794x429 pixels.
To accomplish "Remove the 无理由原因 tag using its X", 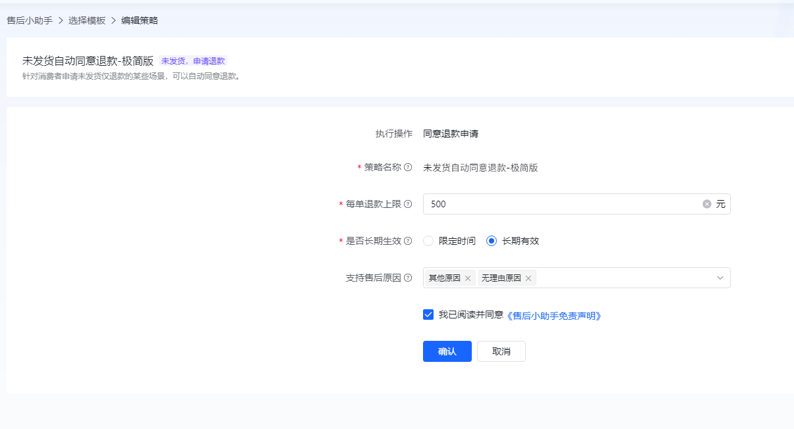I will point(528,278).
